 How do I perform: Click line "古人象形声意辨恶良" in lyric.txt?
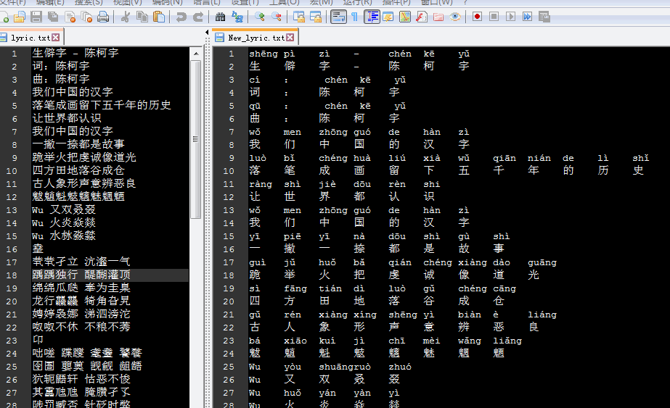click(84, 183)
